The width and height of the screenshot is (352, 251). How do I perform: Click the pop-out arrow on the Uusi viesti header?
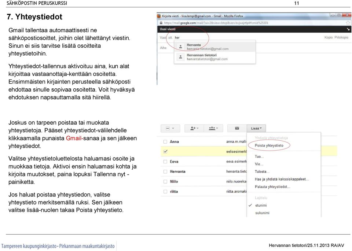tap(348, 29)
